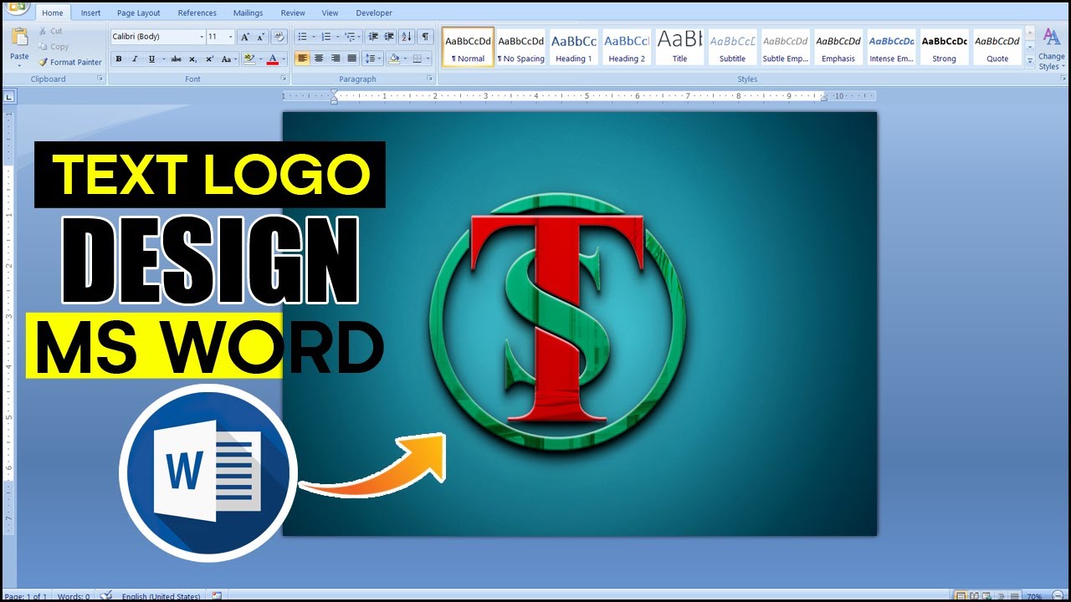Viewport: 1071px width, 602px height.
Task: Click the line spacing icon
Action: 372,59
